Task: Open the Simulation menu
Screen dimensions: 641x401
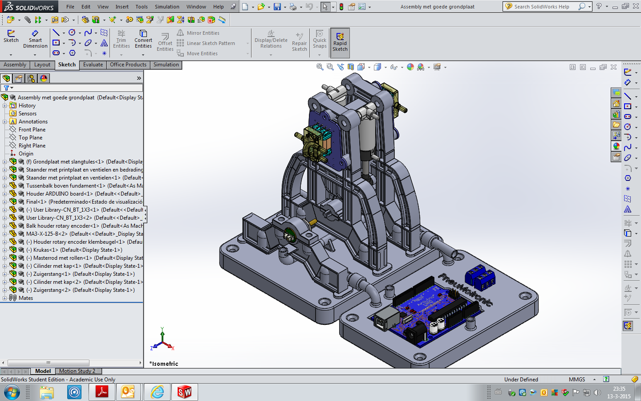Action: [167, 7]
